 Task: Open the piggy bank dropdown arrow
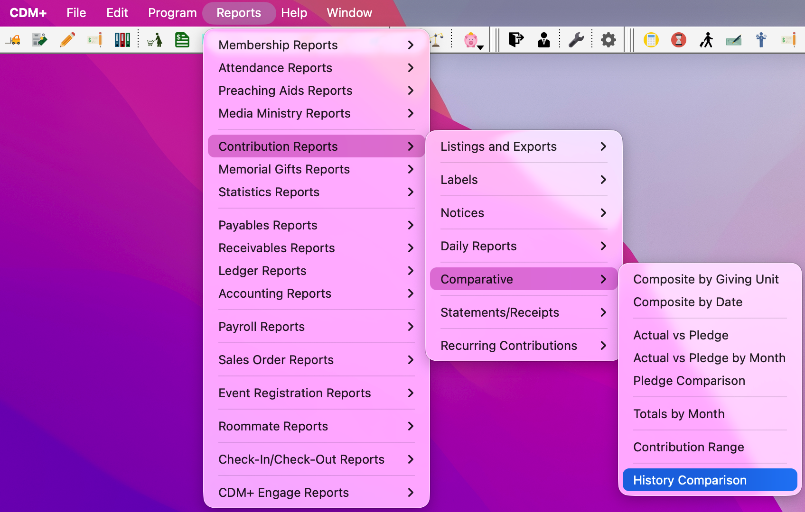click(481, 47)
